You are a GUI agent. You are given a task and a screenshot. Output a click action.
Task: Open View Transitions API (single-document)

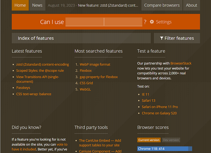38,79
